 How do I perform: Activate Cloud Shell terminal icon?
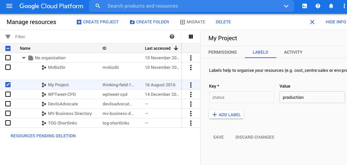[305, 6]
